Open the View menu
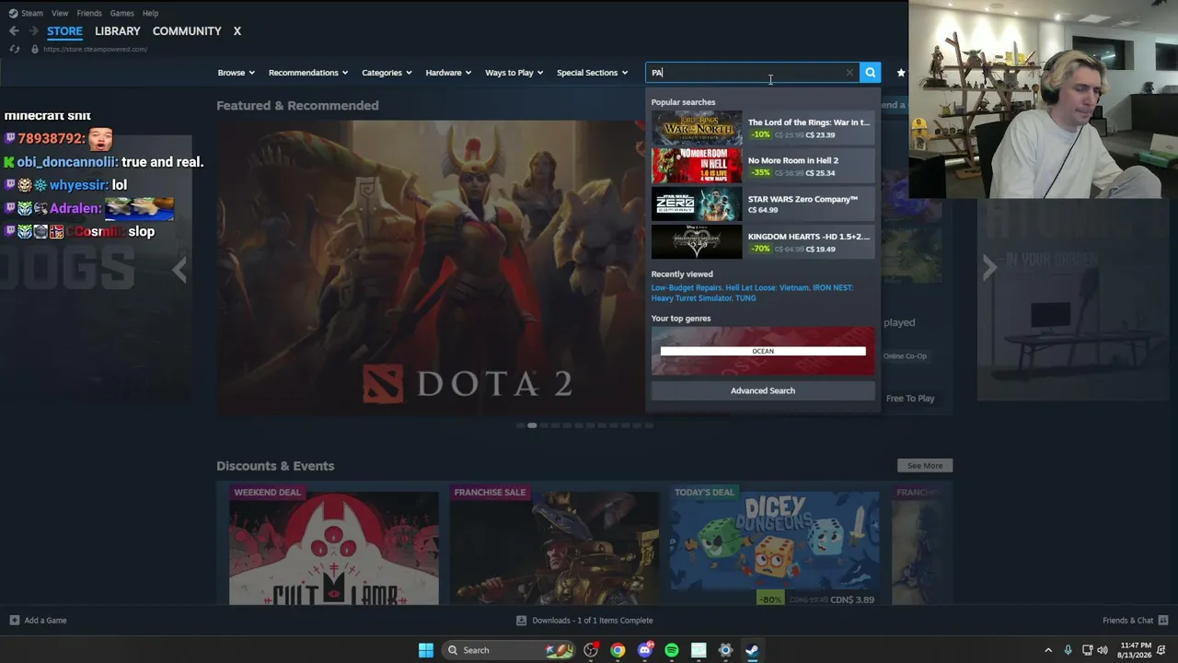Viewport: 1178px width, 663px height. click(x=60, y=13)
